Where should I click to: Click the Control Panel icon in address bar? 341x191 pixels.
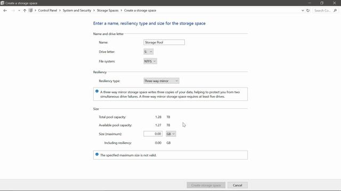31,11
